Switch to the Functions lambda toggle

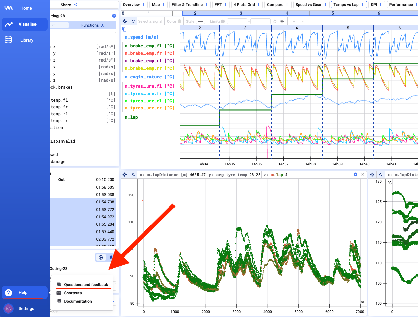pyautogui.click(x=92, y=25)
